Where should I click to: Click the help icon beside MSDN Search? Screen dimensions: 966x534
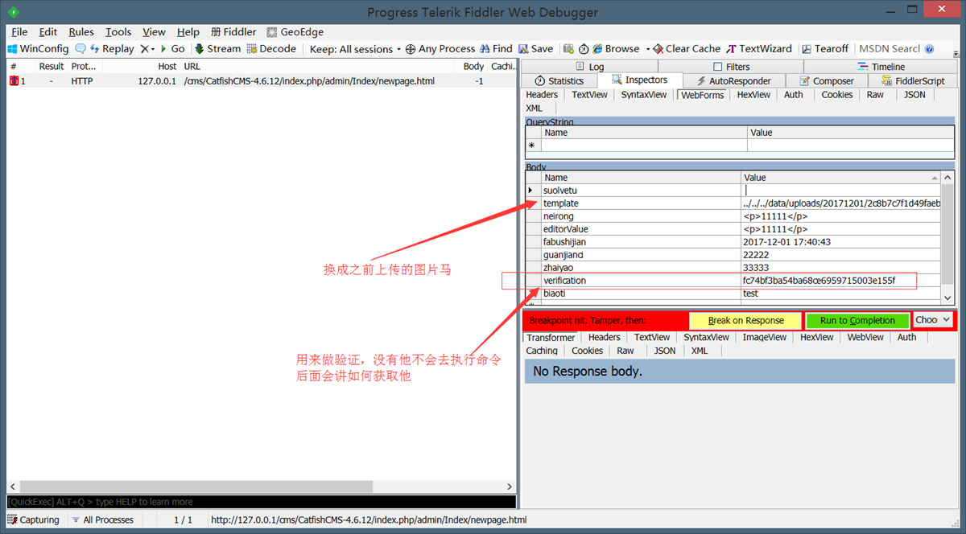(x=930, y=48)
